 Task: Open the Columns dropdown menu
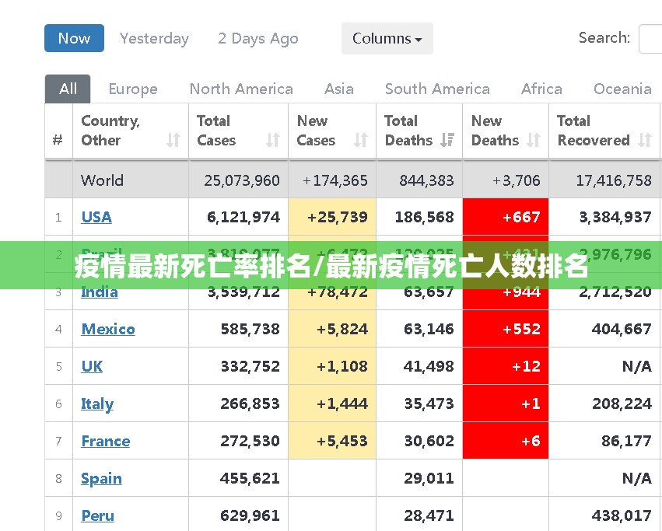[387, 38]
